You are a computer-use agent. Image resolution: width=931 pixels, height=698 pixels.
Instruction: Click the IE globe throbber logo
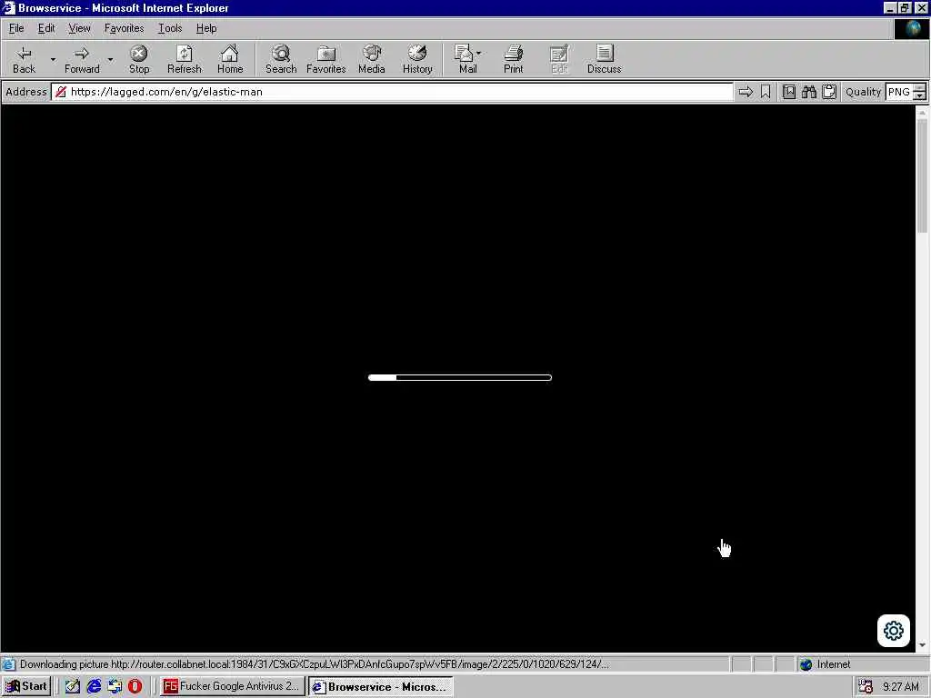[911, 29]
